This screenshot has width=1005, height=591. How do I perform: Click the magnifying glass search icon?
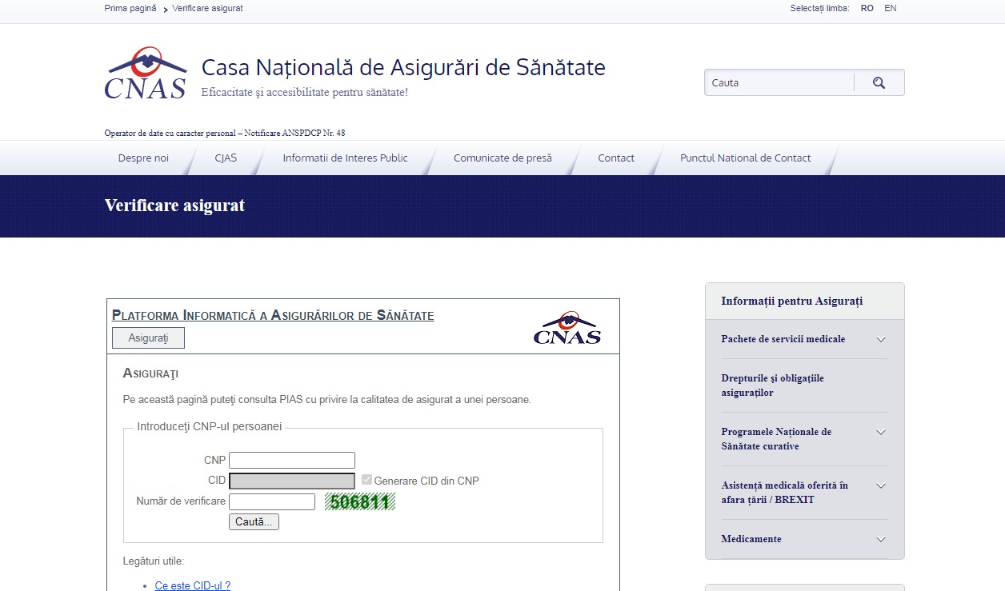tap(879, 82)
